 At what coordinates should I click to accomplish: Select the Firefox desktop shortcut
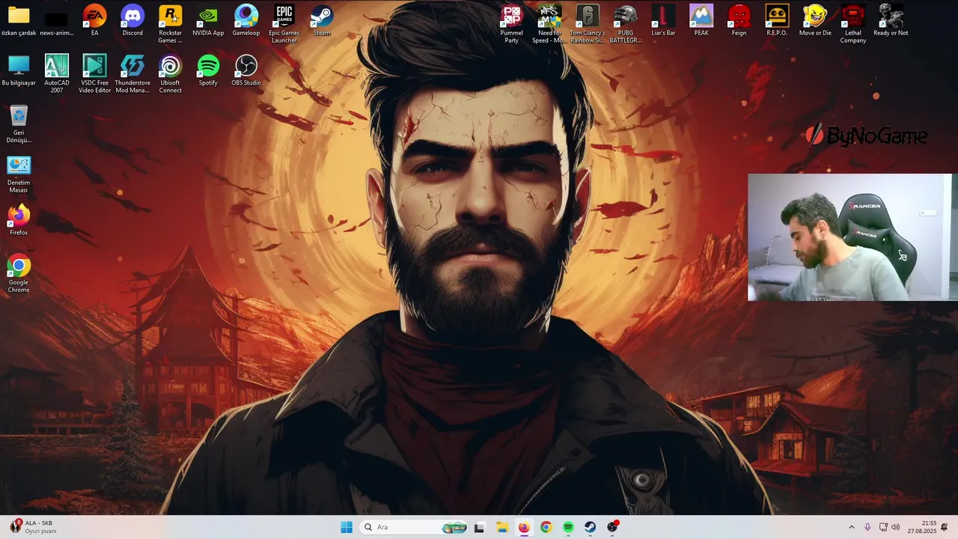(x=19, y=221)
